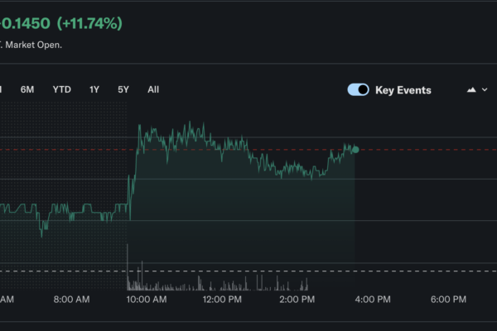The width and height of the screenshot is (497, 331).
Task: Click the tallest volume bar near 10:00 AM
Action: tap(128, 266)
